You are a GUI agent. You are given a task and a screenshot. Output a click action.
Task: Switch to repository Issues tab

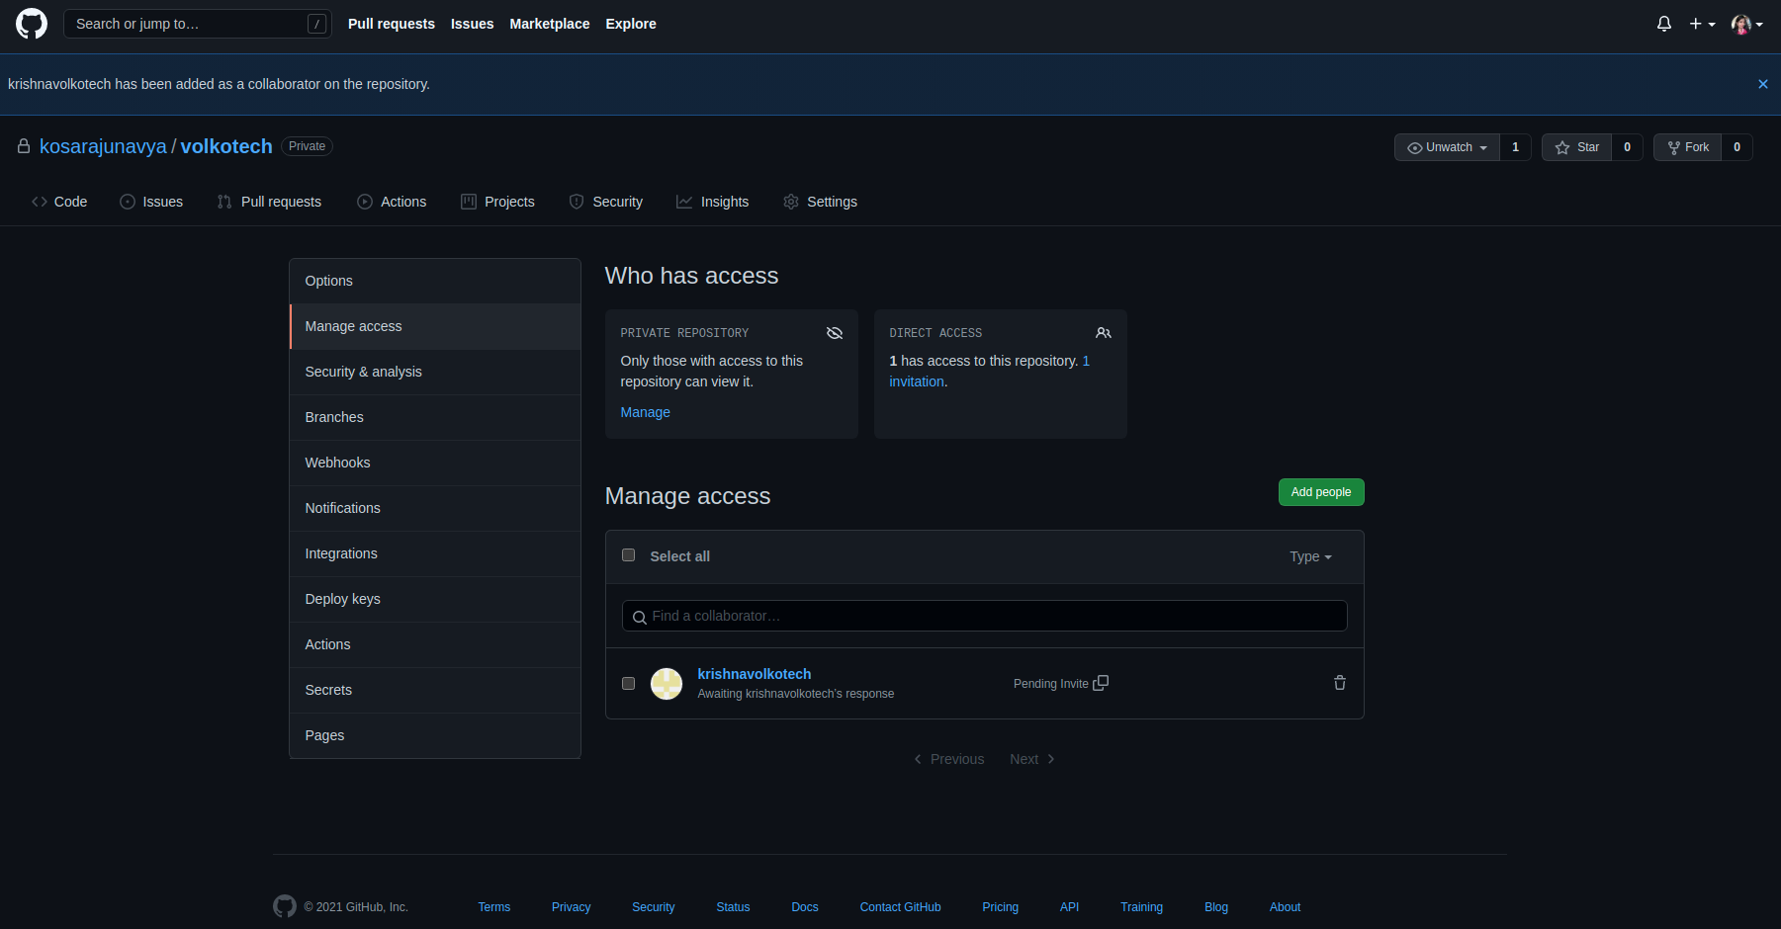(151, 202)
